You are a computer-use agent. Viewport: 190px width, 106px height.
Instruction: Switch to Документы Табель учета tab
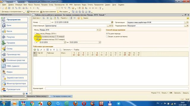point(36,96)
